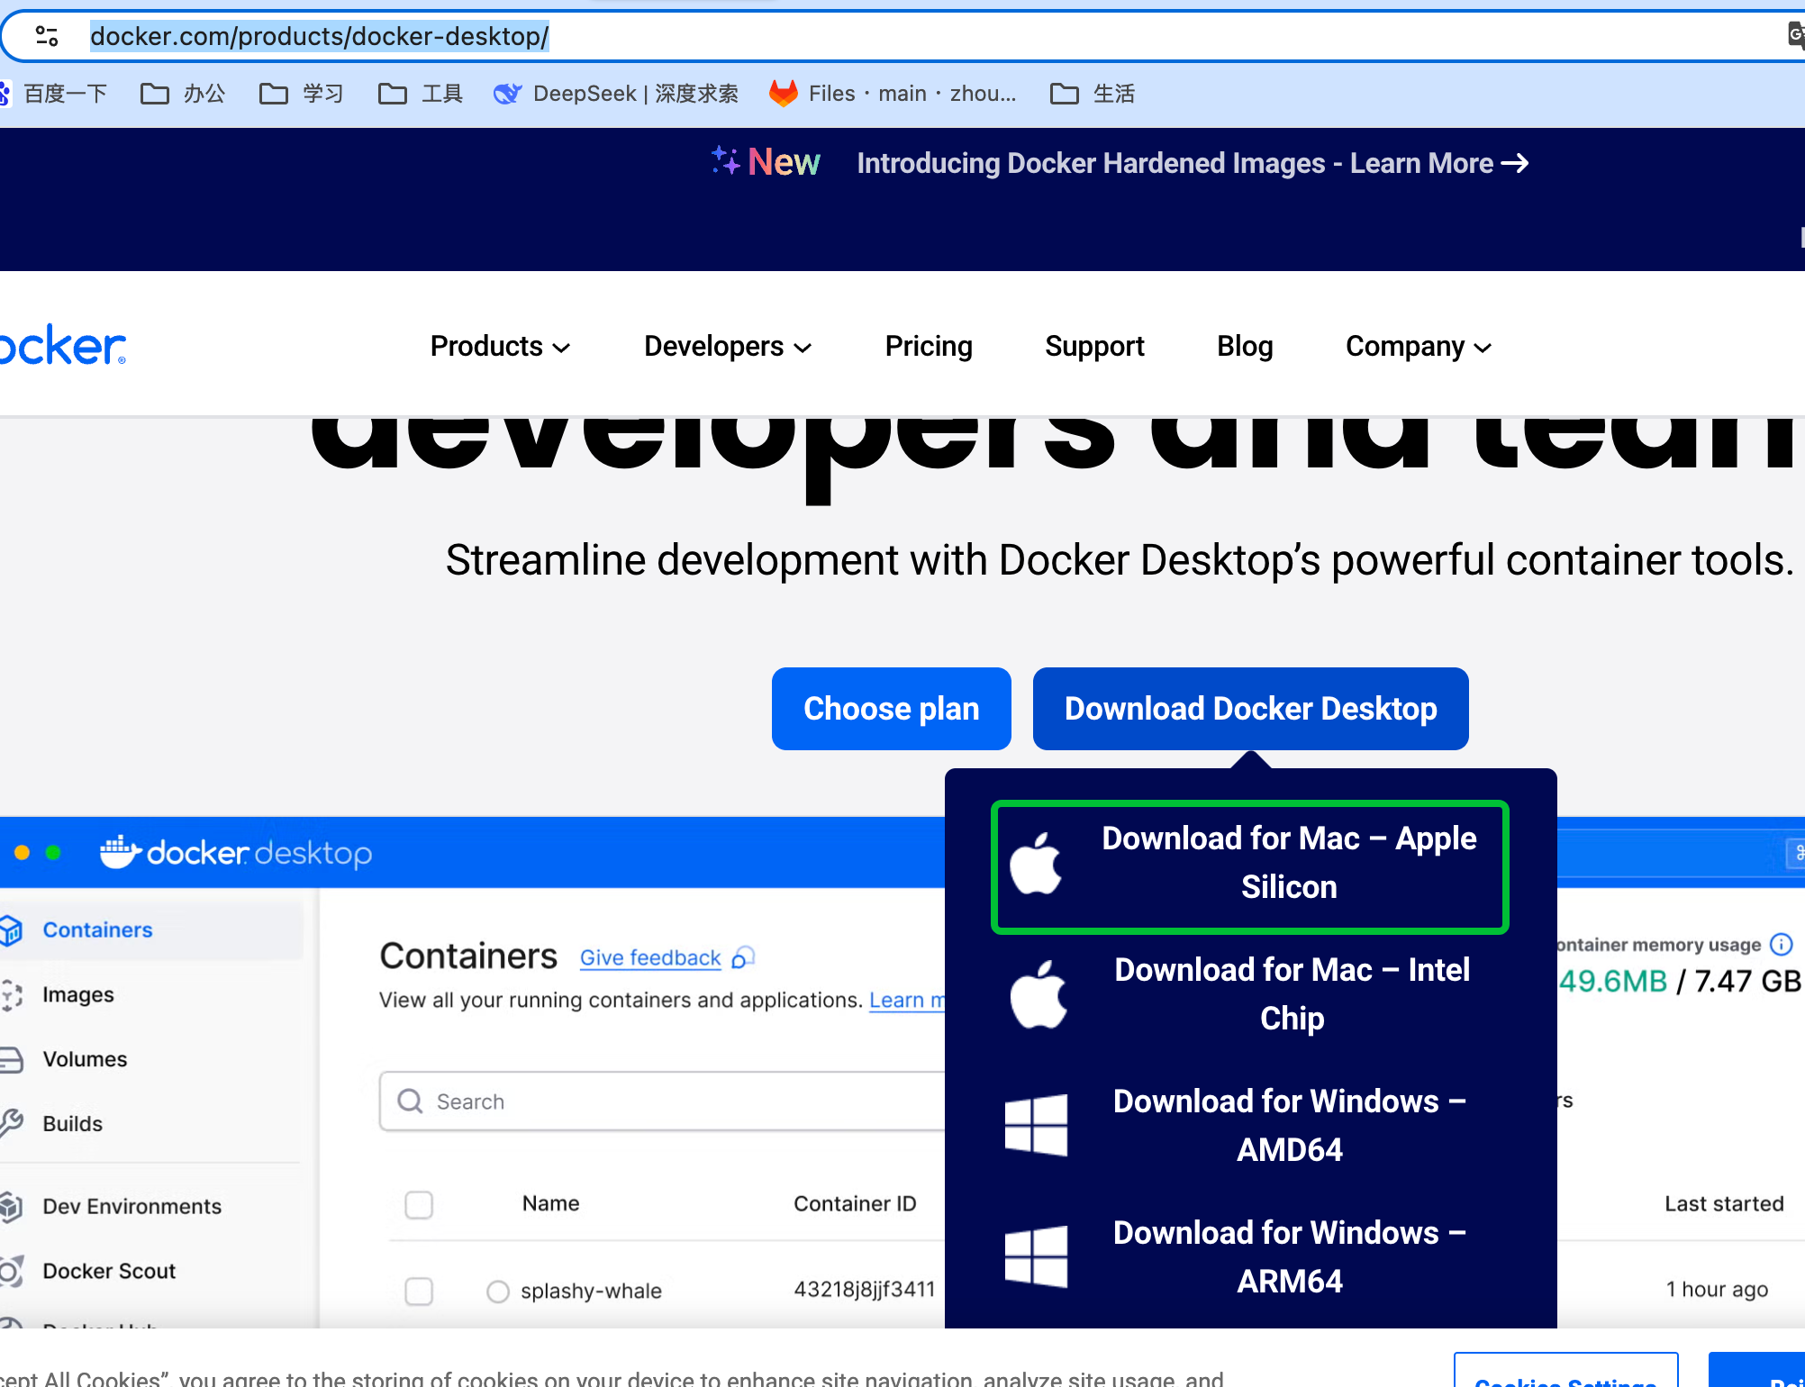The width and height of the screenshot is (1805, 1387).
Task: Click the Docker logo in navigation
Action: click(63, 346)
